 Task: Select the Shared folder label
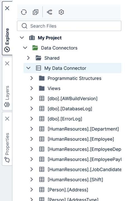pos(52,58)
